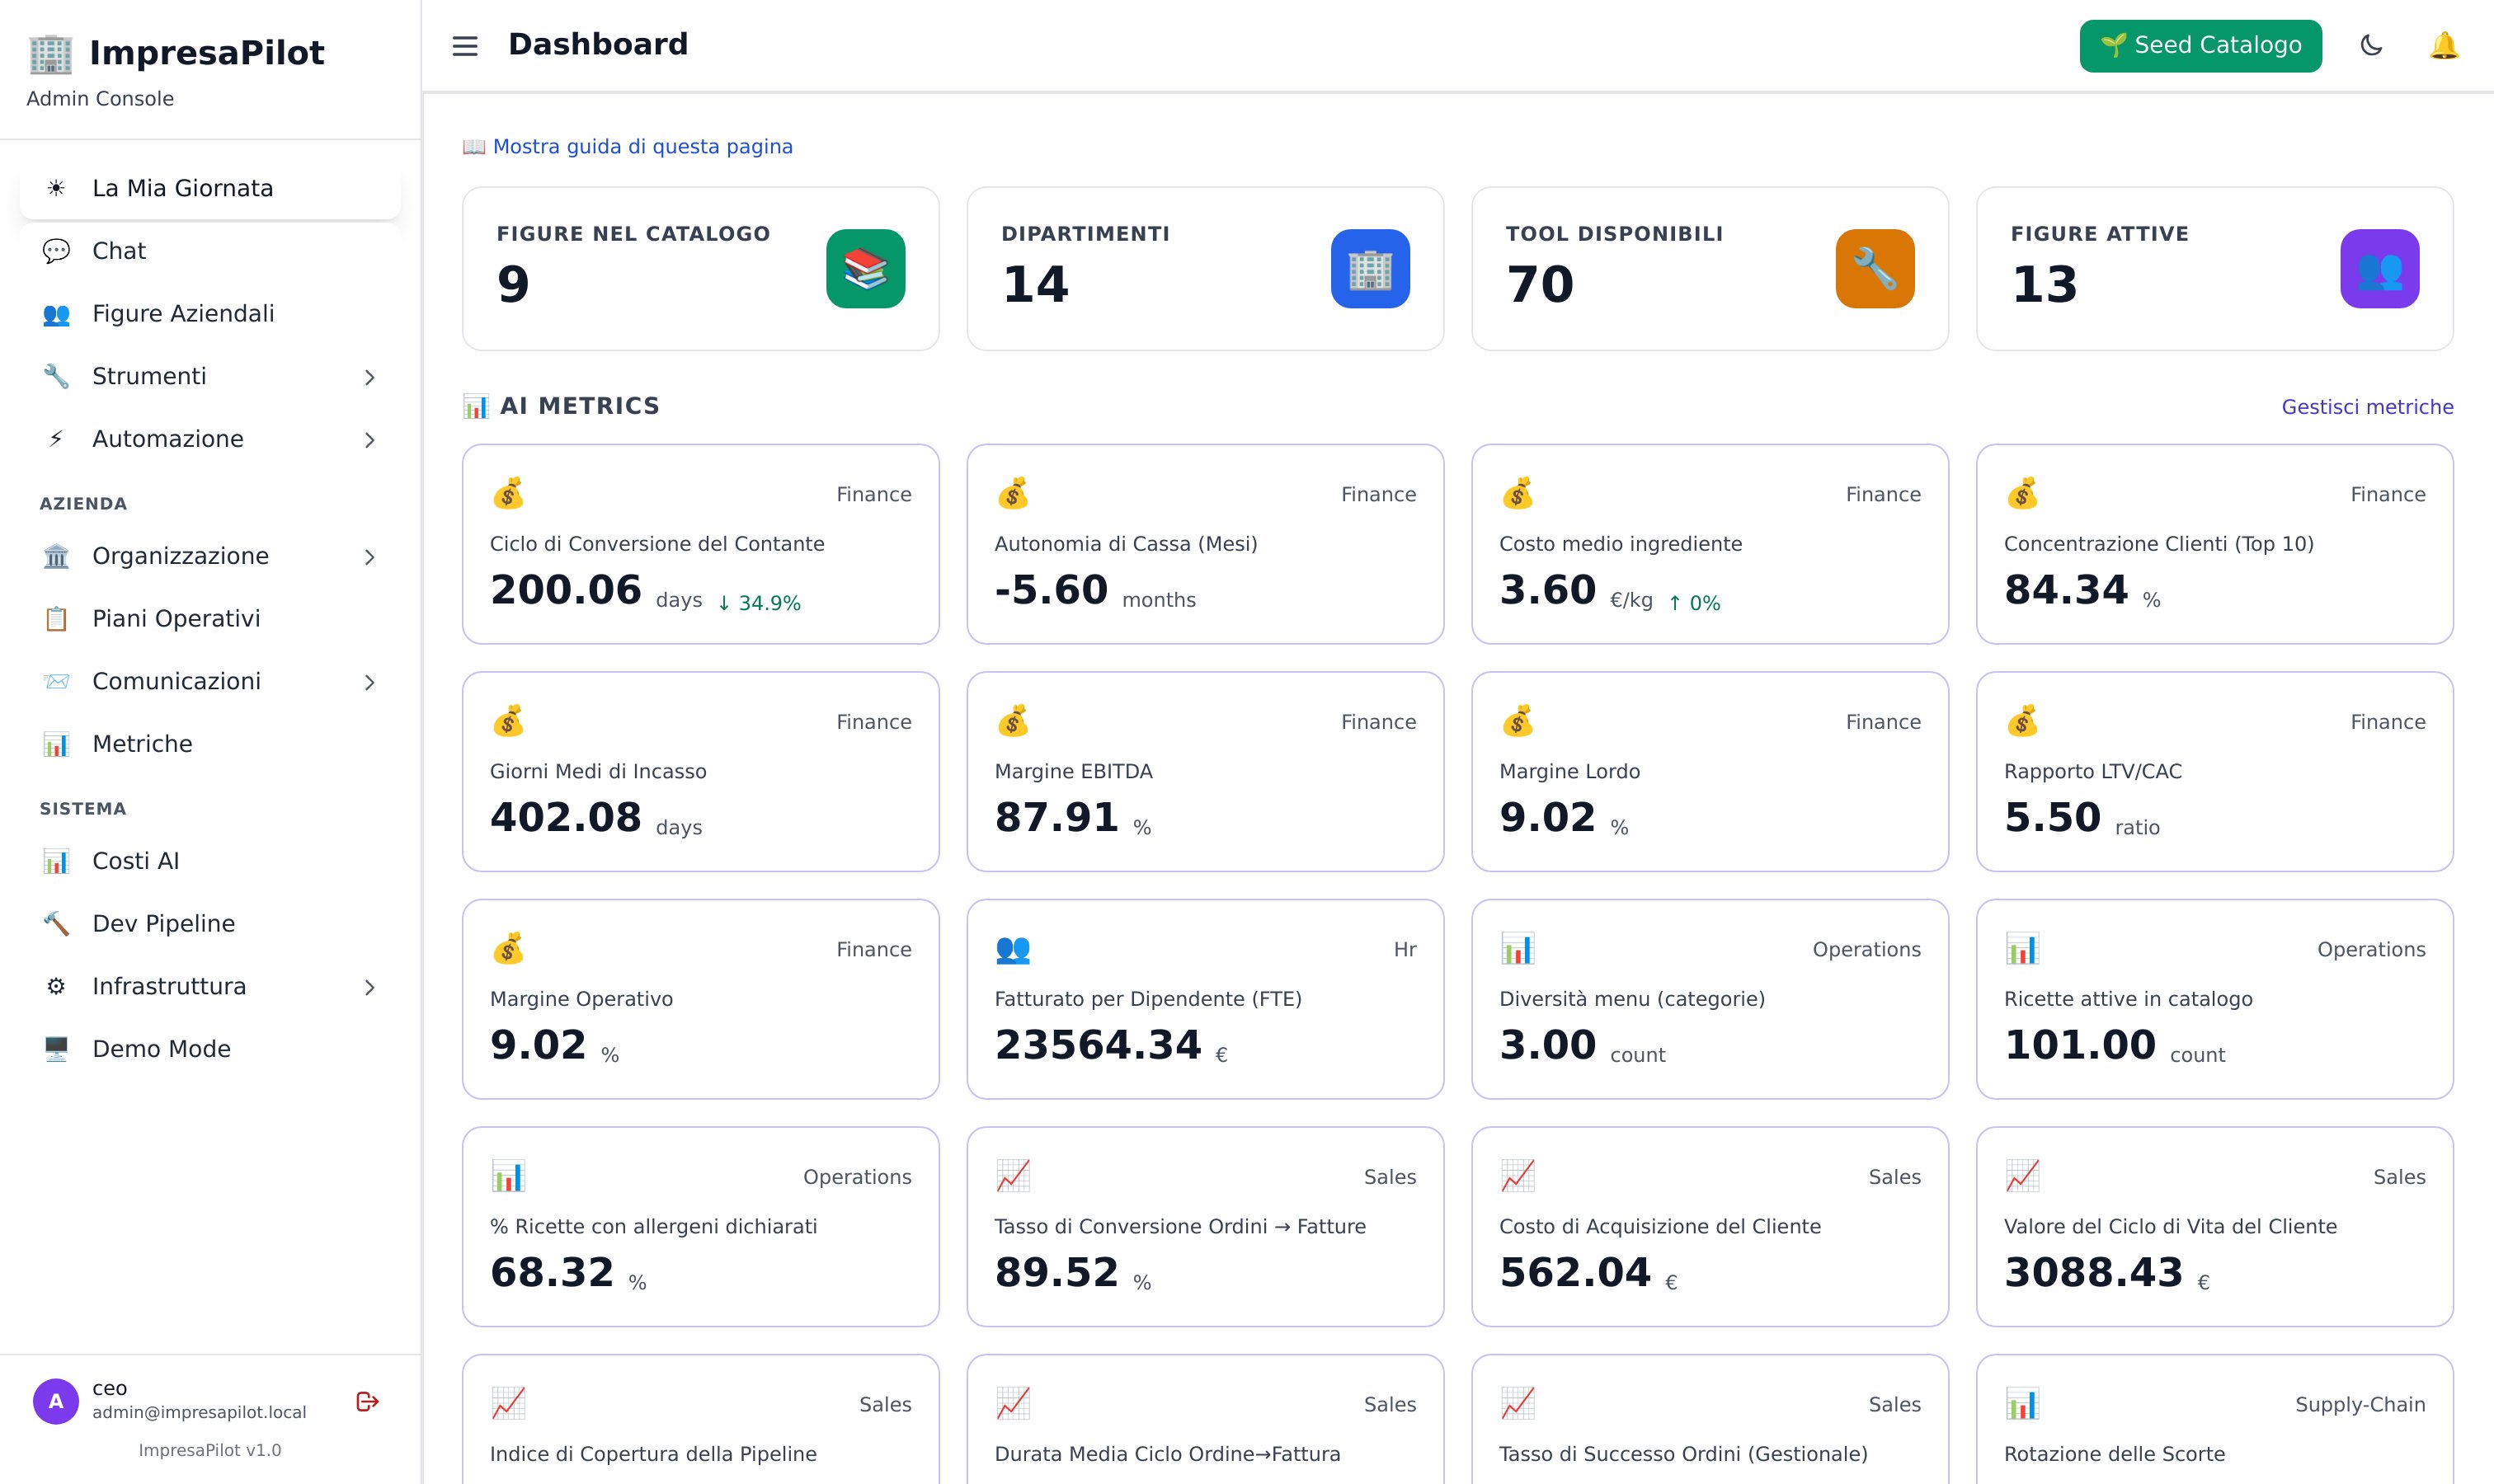Click Tasso di Conversione Ordini → Fatture label
The height and width of the screenshot is (1484, 2494).
[1179, 1227]
